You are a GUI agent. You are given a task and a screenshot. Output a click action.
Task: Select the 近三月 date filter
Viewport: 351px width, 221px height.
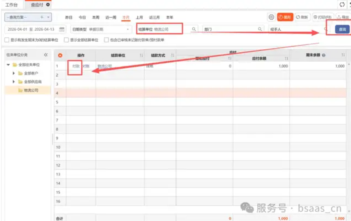(x=154, y=17)
